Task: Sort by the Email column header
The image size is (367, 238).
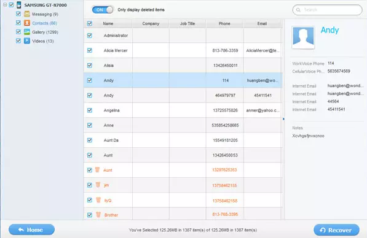Action: 262,23
